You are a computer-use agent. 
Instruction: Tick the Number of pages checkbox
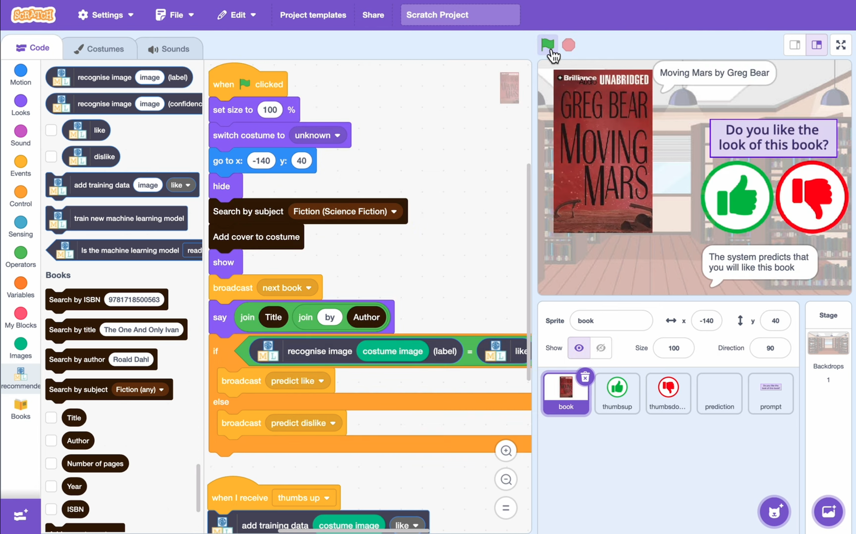click(x=51, y=463)
